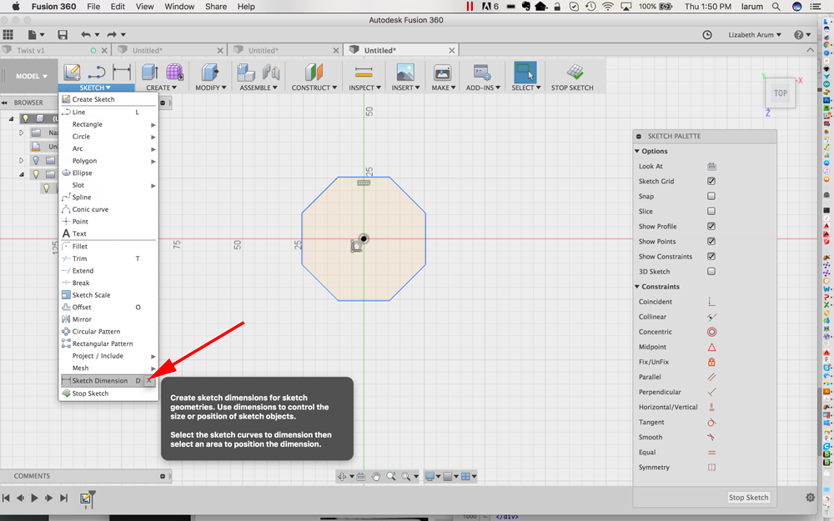Apply the Coincident constraint icon
Viewport: 834px width, 521px height.
(711, 302)
